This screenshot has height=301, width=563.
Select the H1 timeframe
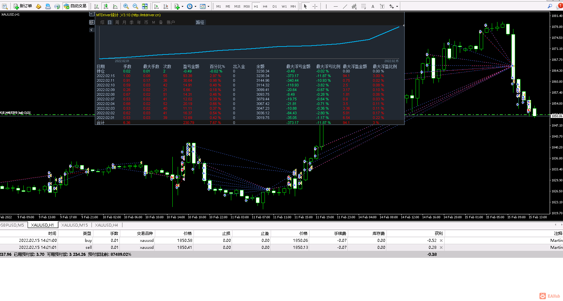(256, 6)
